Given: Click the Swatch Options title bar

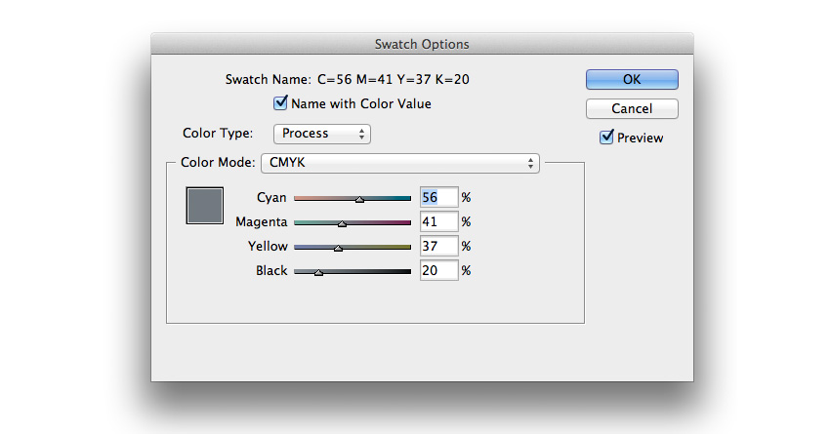Looking at the screenshot, I should tap(422, 44).
